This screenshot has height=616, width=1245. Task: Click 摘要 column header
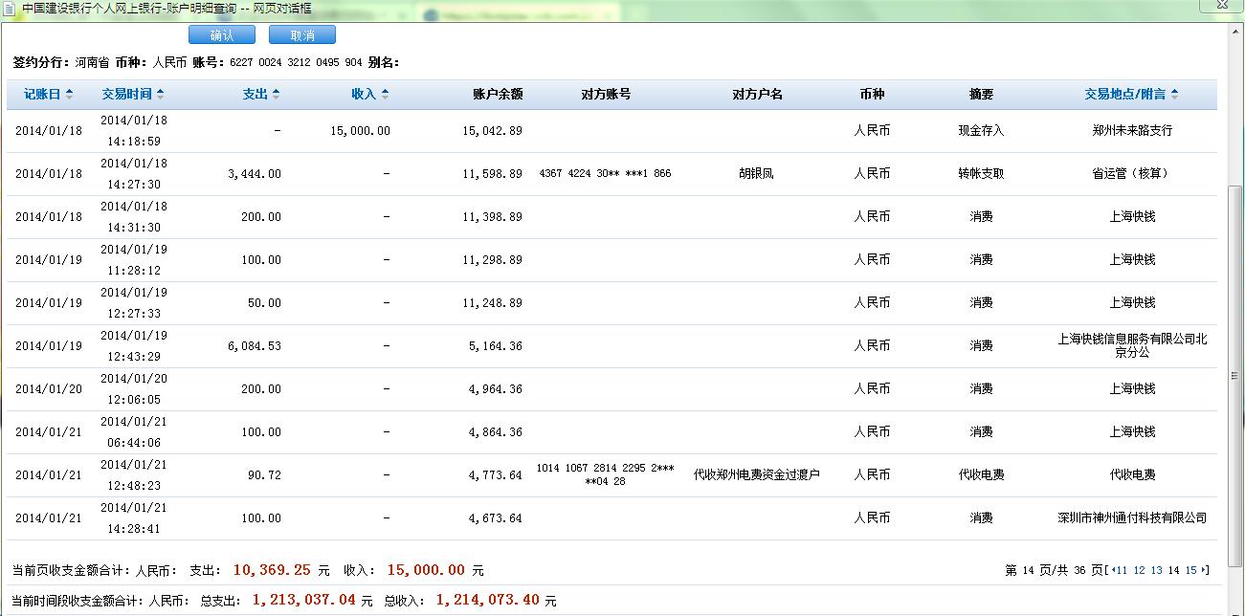981,95
